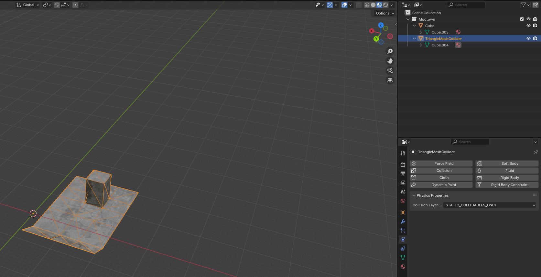Expand the Cube.004 mesh data
Image resolution: width=541 pixels, height=277 pixels.
point(421,45)
